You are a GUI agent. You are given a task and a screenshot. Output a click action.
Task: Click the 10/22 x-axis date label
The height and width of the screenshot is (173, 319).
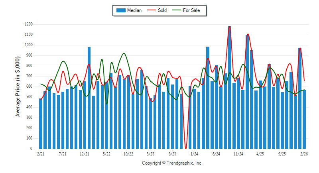(128, 153)
